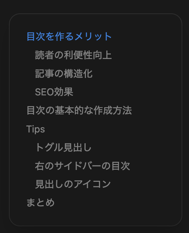
Task: Click first sub-item under Tips heading
Action: 63,147
